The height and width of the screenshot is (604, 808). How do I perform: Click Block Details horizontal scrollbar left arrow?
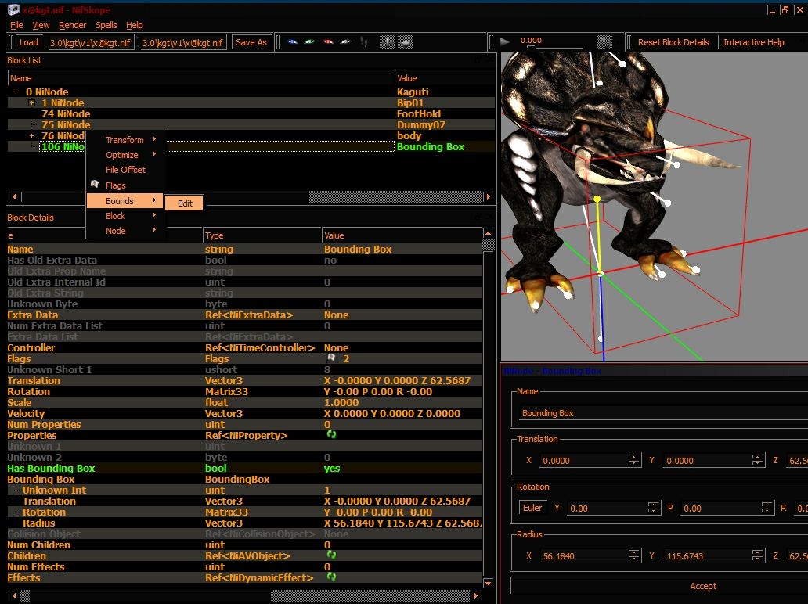coord(14,595)
